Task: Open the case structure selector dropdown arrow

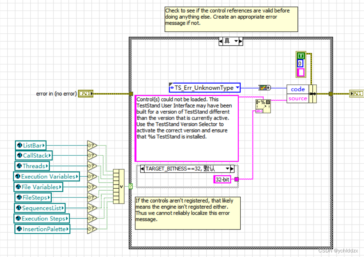Action: (236, 41)
